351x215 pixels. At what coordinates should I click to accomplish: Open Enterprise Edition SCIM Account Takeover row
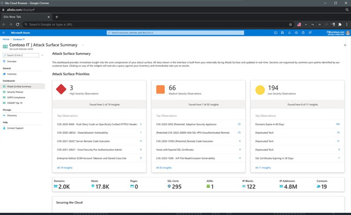(x=99, y=158)
